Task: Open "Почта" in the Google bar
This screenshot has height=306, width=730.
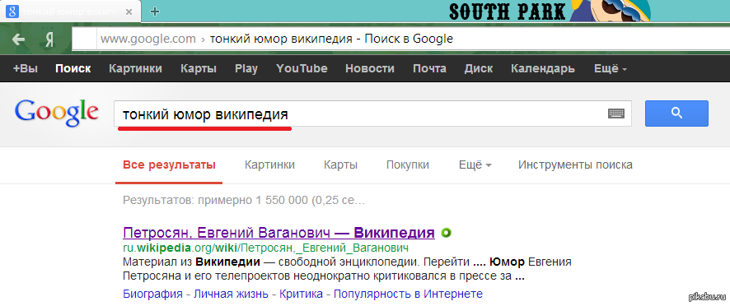Action: click(429, 69)
